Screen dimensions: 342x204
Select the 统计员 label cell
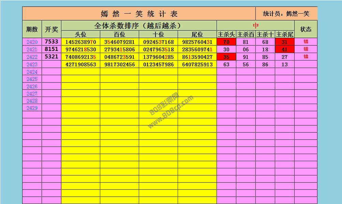click(286, 14)
